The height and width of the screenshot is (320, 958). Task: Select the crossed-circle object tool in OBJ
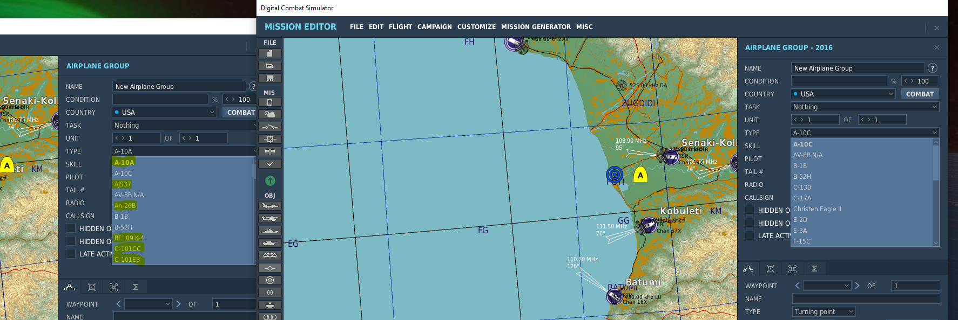click(x=269, y=293)
